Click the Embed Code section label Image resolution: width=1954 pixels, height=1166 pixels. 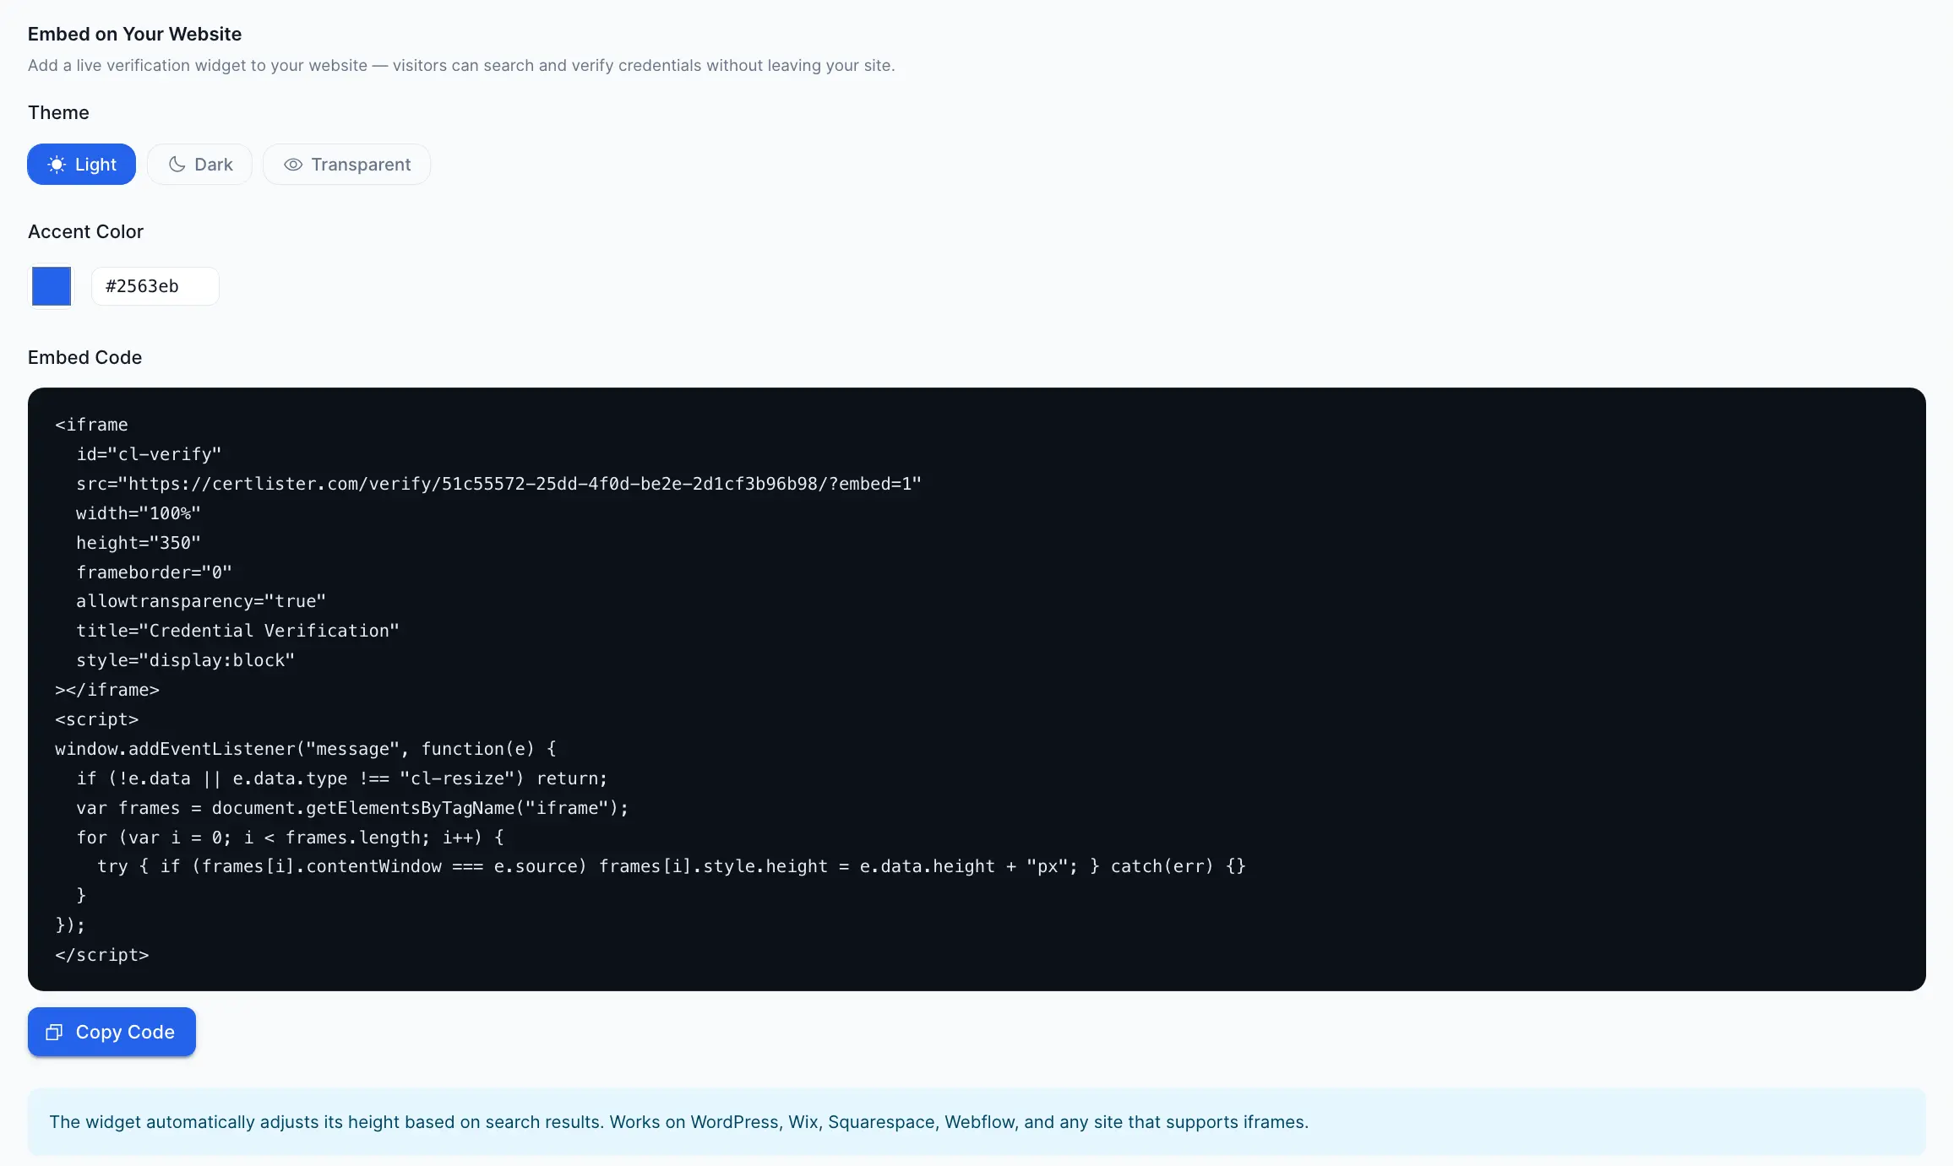(x=84, y=357)
